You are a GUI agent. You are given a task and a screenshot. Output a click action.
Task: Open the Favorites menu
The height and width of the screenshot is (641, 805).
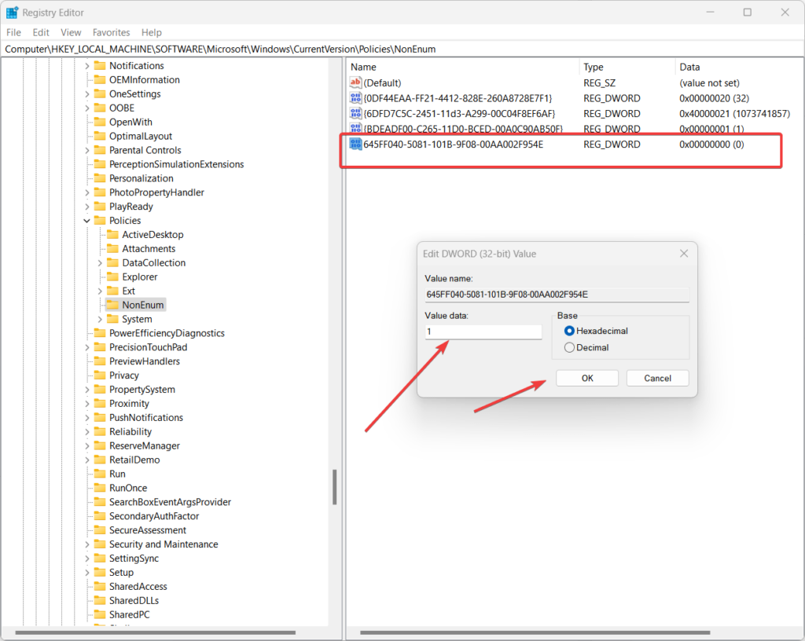click(x=112, y=32)
